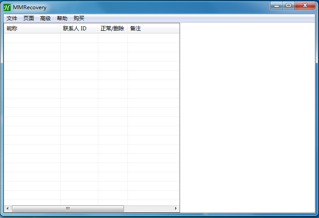Open the 页面 menu
This screenshot has height=218, width=319.
[x=29, y=18]
